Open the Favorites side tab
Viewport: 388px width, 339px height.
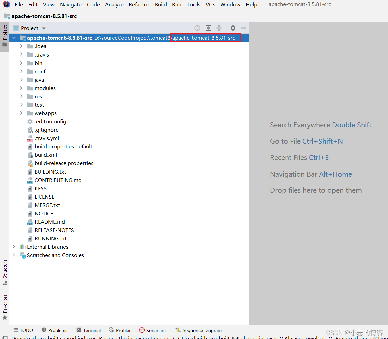click(5, 307)
